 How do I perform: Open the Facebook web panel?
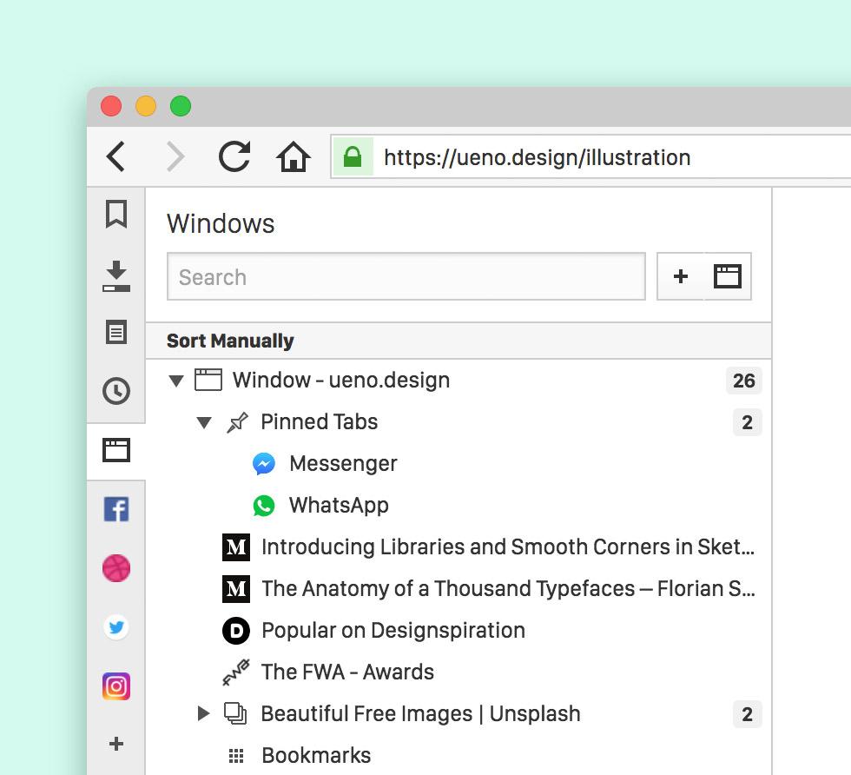coord(116,509)
